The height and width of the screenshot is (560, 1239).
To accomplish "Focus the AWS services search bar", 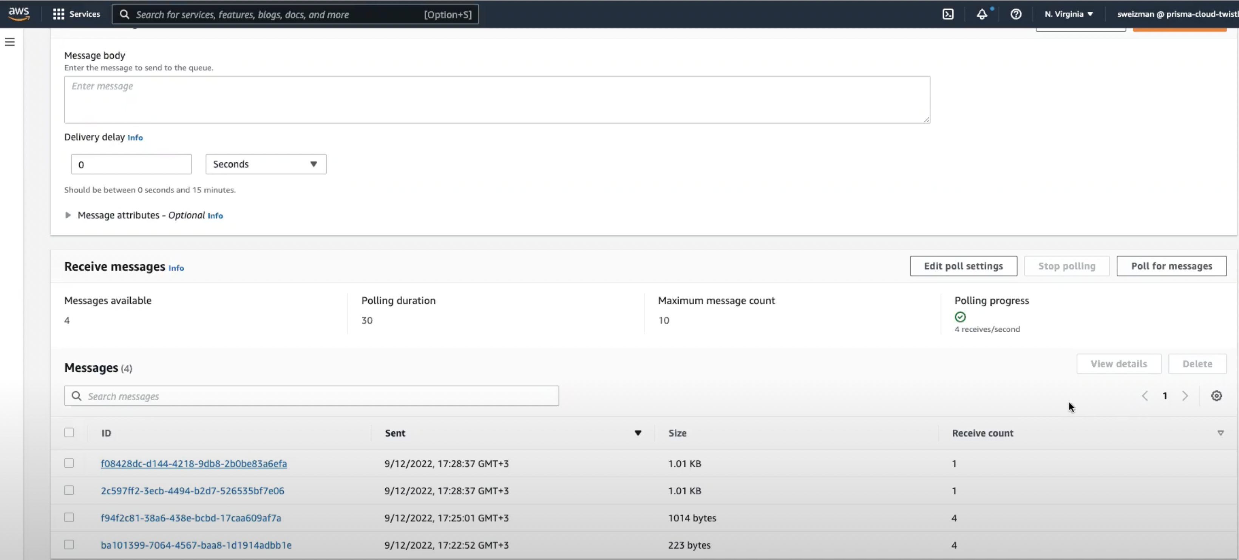I will point(295,14).
